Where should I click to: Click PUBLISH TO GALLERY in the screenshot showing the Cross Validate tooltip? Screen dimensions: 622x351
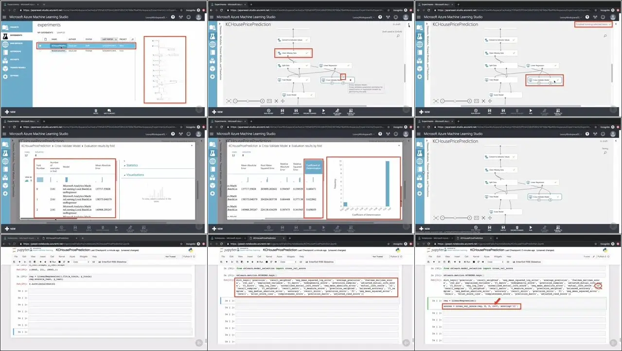tap(351, 112)
